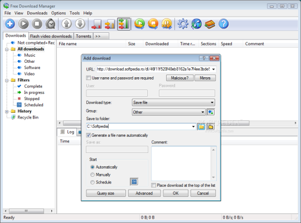
Task: Click into the Comment text area
Action: click(x=181, y=163)
